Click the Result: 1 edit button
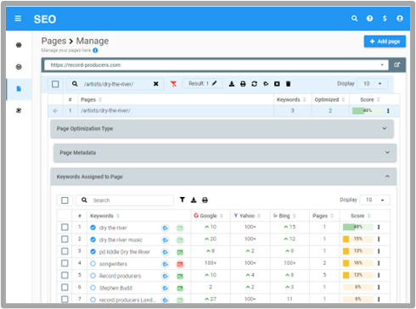This screenshot has height=309, width=416. [203, 83]
